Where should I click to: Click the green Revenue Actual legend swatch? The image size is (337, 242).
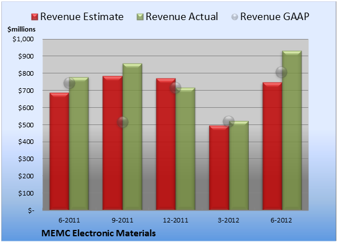coord(140,17)
